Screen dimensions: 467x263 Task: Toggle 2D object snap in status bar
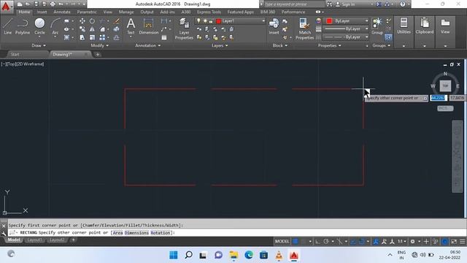(362, 241)
